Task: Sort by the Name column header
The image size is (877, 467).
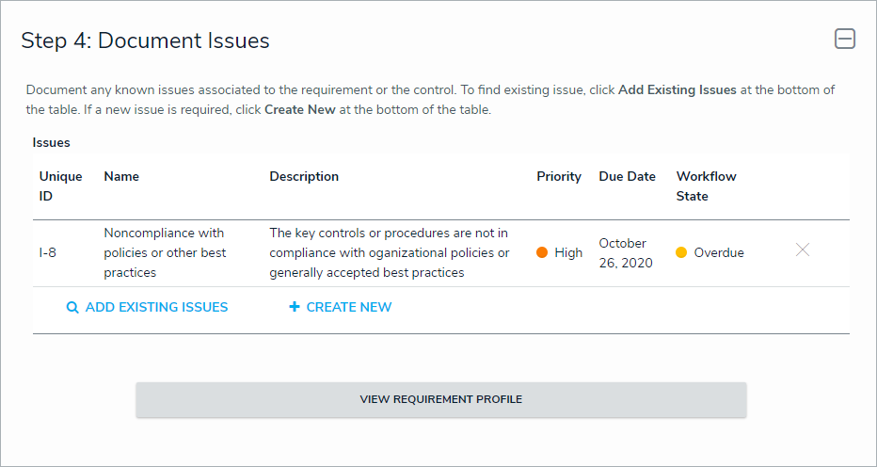Action: pos(121,176)
